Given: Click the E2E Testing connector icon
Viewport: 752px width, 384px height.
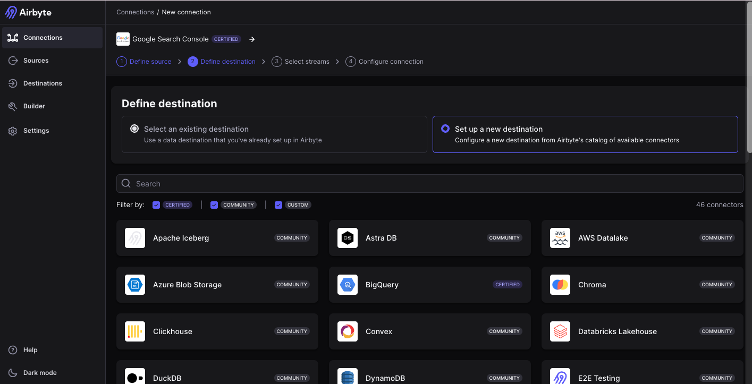Looking at the screenshot, I should pyautogui.click(x=560, y=376).
